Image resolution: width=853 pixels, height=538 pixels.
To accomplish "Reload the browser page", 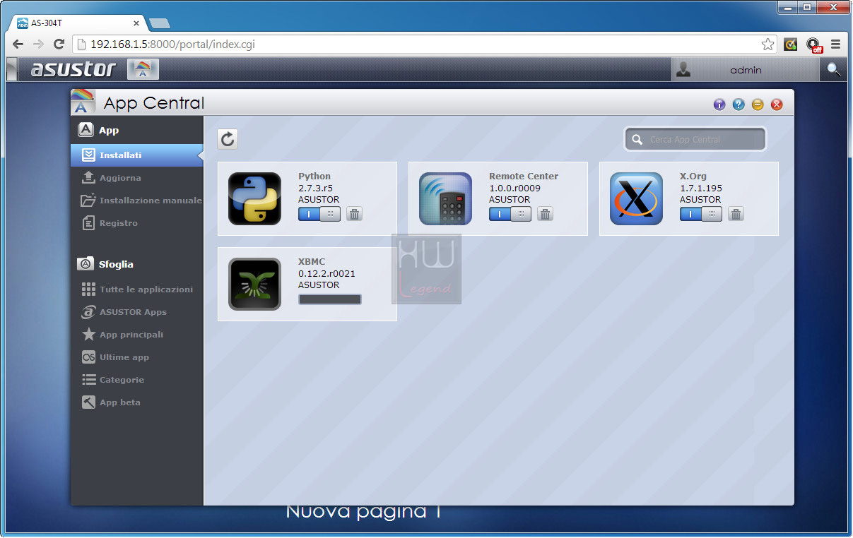I will tap(59, 44).
